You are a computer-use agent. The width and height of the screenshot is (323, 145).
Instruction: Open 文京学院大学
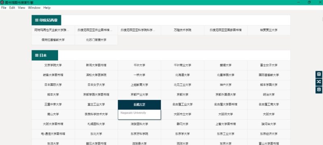pyautogui.click(x=53, y=65)
